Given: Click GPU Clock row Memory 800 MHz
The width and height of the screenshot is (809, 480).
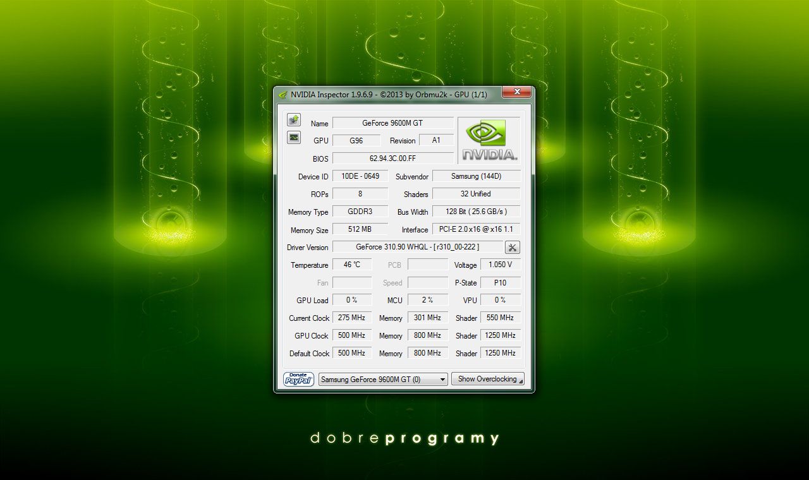Looking at the screenshot, I should pyautogui.click(x=428, y=335).
